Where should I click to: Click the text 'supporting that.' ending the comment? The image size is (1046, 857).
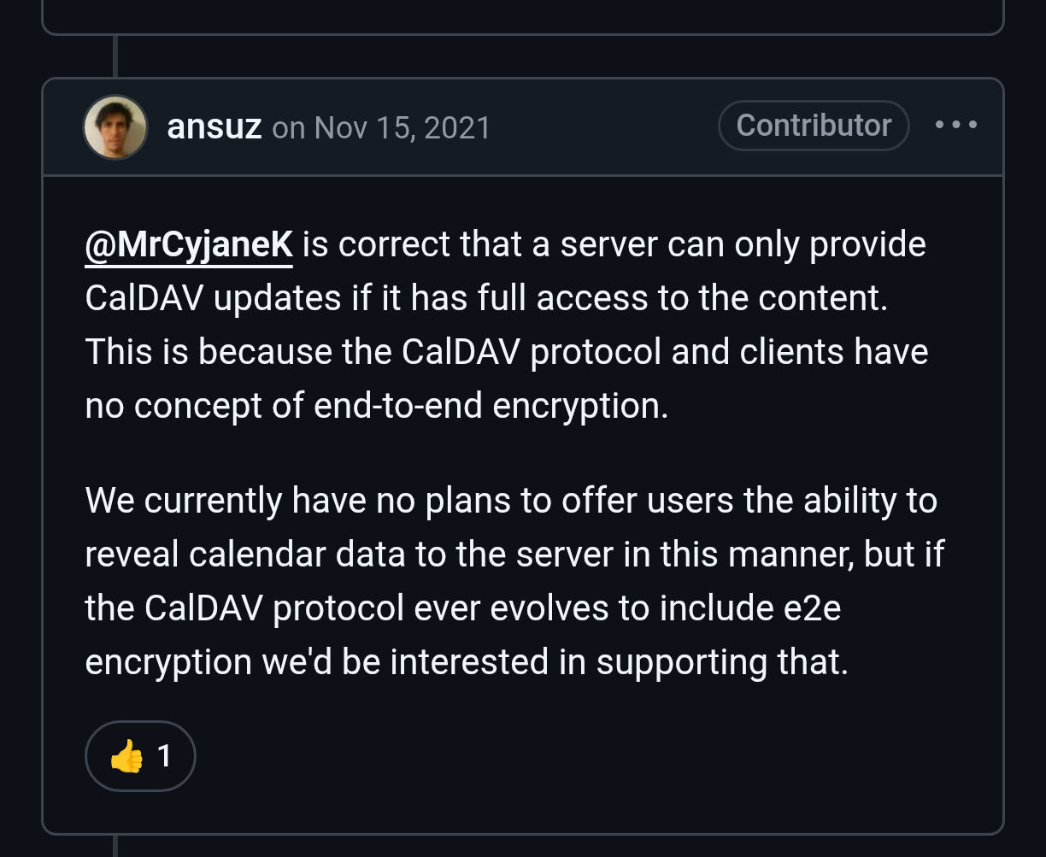pyautogui.click(x=722, y=662)
